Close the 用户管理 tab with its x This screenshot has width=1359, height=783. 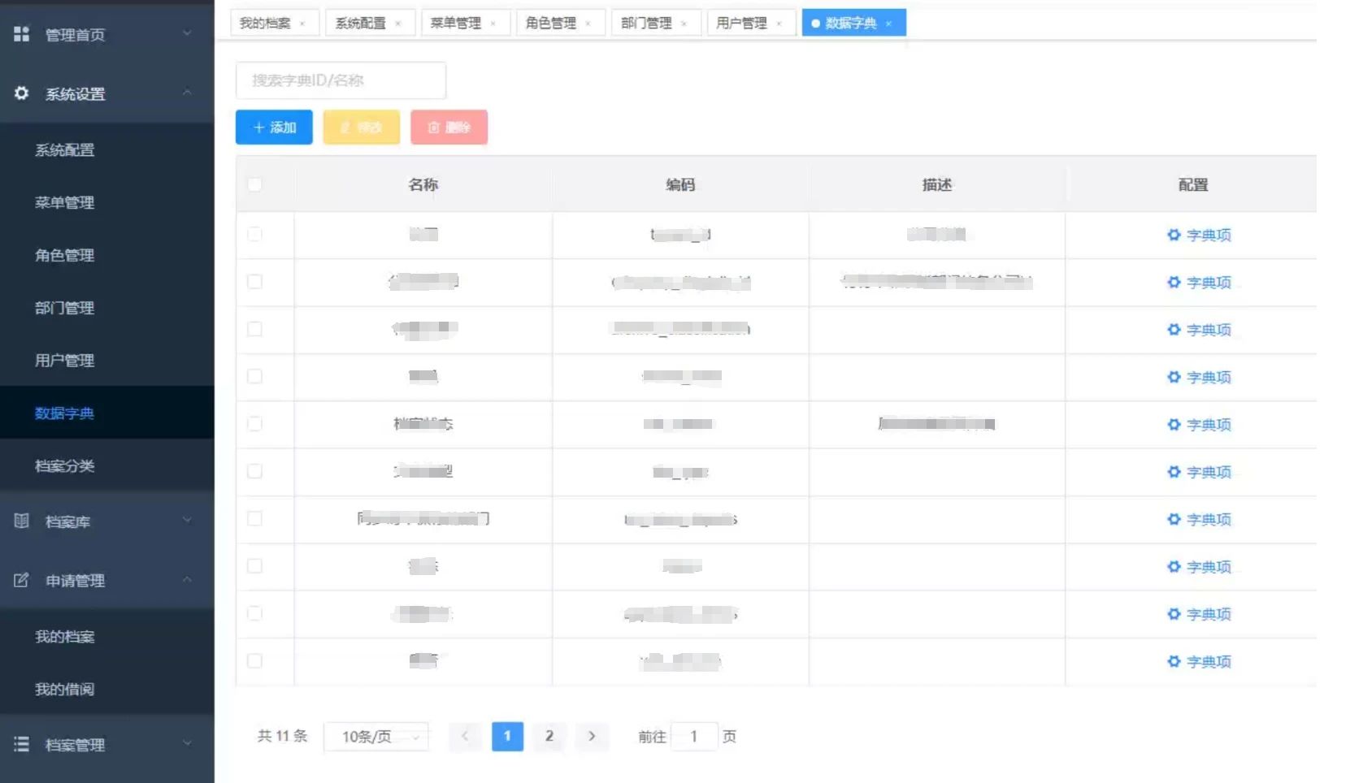tap(779, 24)
